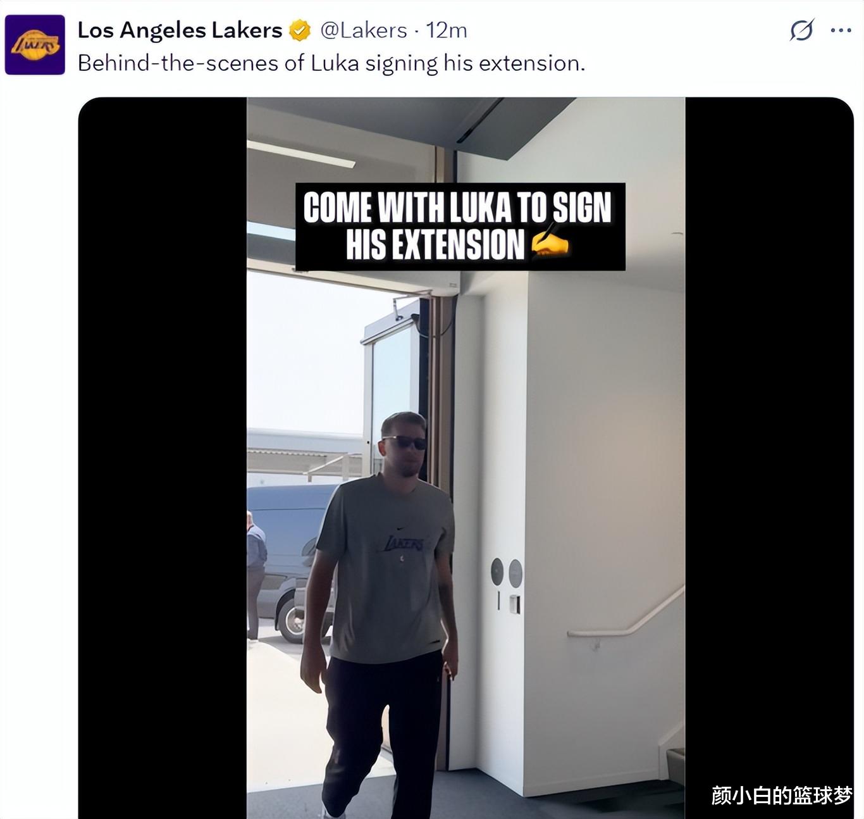Play the video of Luka walking in
Image resolution: width=864 pixels, height=819 pixels.
coord(466,458)
